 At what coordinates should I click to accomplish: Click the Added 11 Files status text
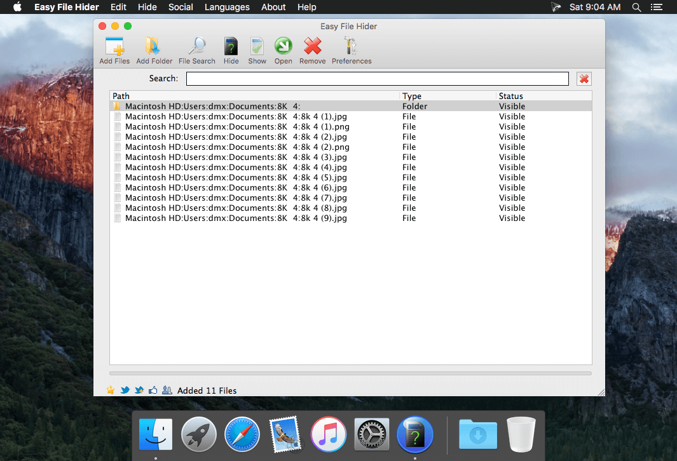(x=207, y=391)
